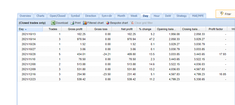
Task: Click the 1,956.08 opening balance cell
Action: tap(174, 34)
